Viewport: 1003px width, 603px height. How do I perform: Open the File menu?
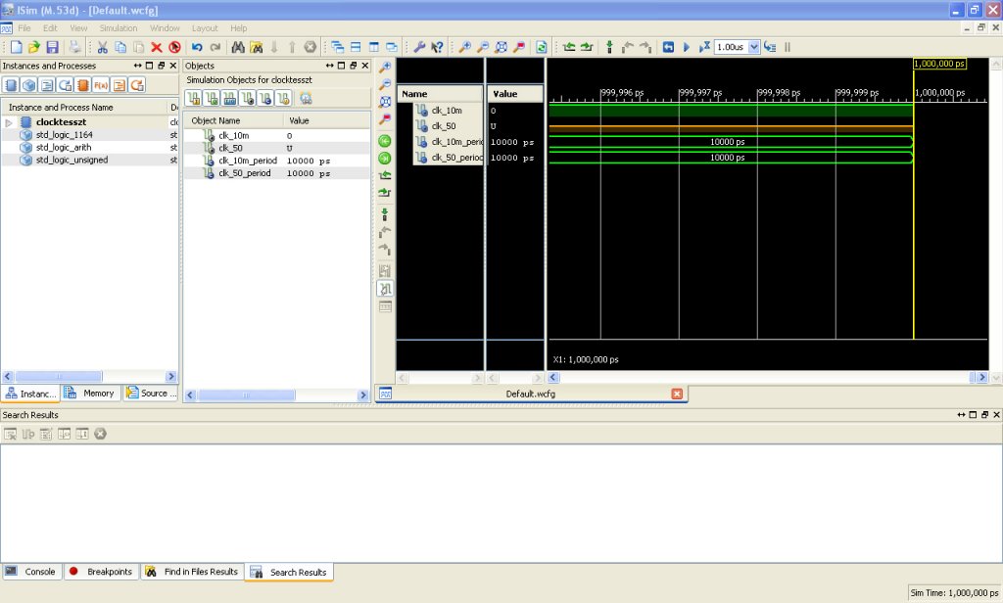[24, 28]
